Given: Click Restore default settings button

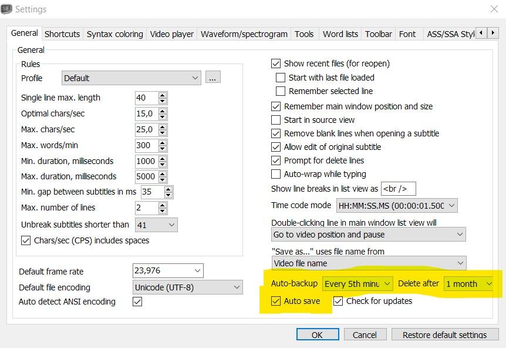Looking at the screenshot, I should point(444,334).
